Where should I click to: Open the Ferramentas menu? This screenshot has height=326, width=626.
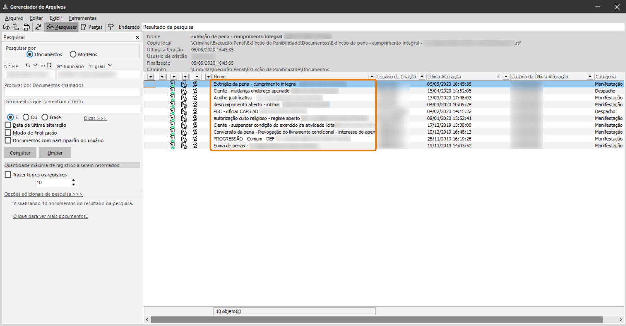tap(83, 18)
